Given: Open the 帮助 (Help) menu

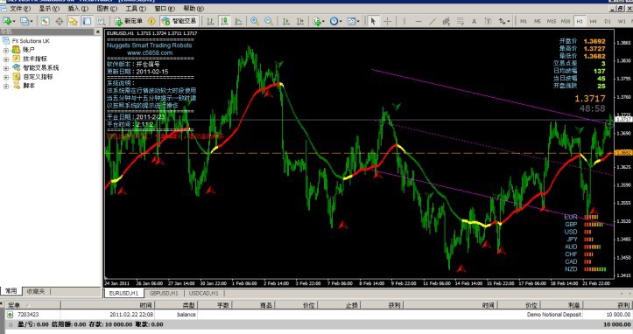Looking at the screenshot, I should 193,9.
